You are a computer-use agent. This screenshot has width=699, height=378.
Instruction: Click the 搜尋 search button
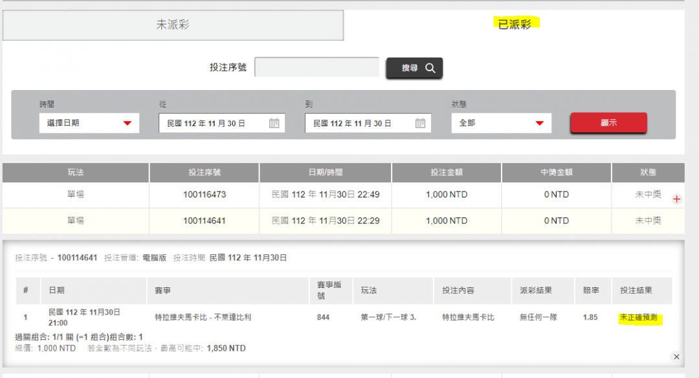click(414, 68)
